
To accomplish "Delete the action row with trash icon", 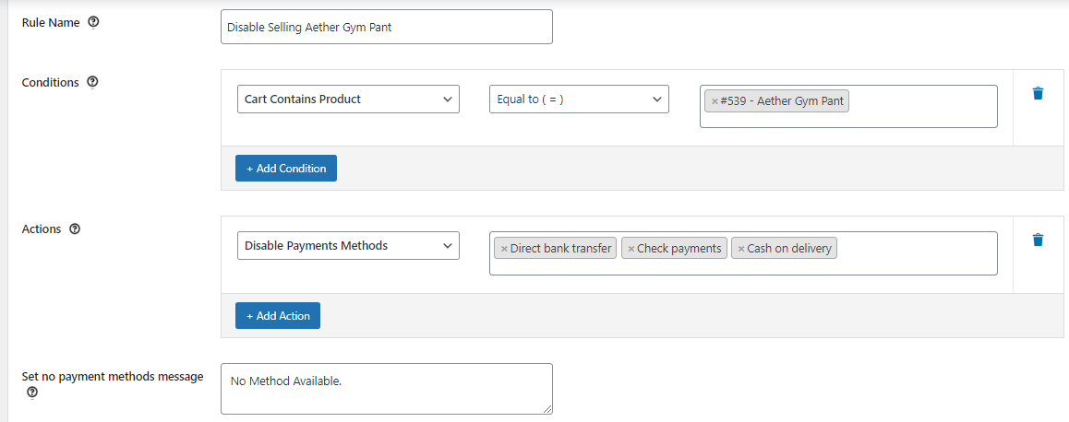I will pos(1038,240).
